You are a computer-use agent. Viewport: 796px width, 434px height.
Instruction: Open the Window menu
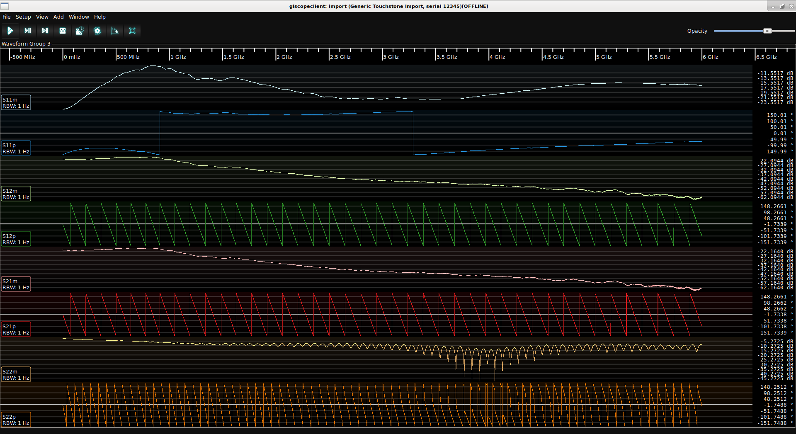[79, 17]
